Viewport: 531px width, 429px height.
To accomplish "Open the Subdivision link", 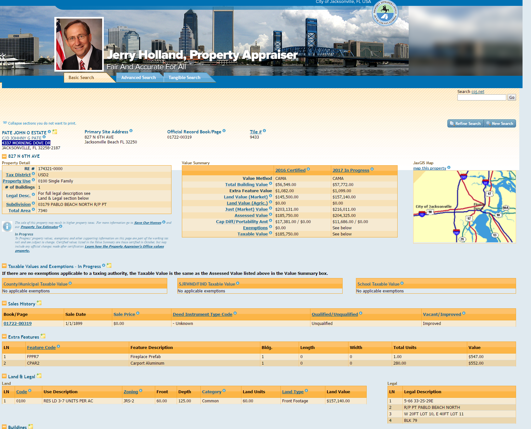I will [18, 205].
